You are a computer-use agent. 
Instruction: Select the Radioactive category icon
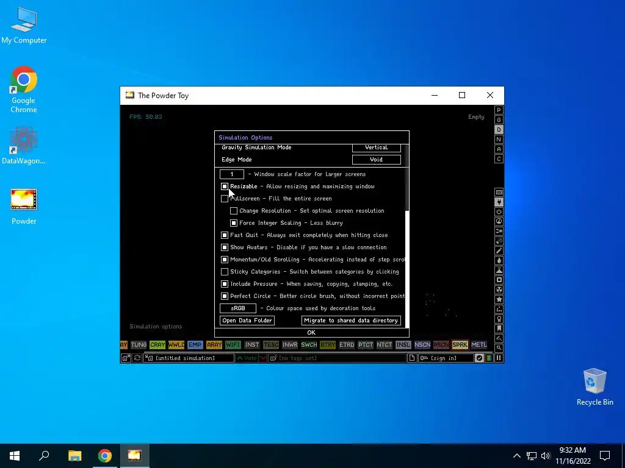[x=499, y=289]
